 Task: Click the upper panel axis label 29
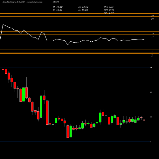[152, 19]
